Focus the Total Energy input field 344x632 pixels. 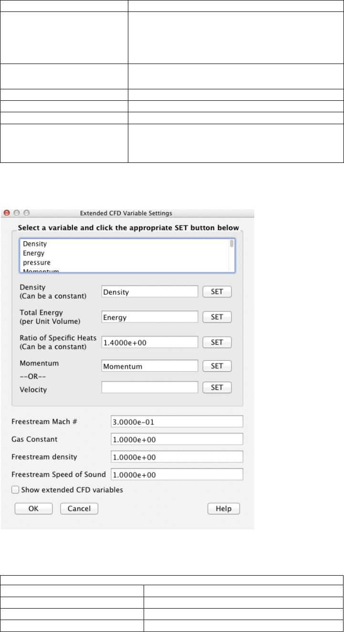pyautogui.click(x=150, y=317)
